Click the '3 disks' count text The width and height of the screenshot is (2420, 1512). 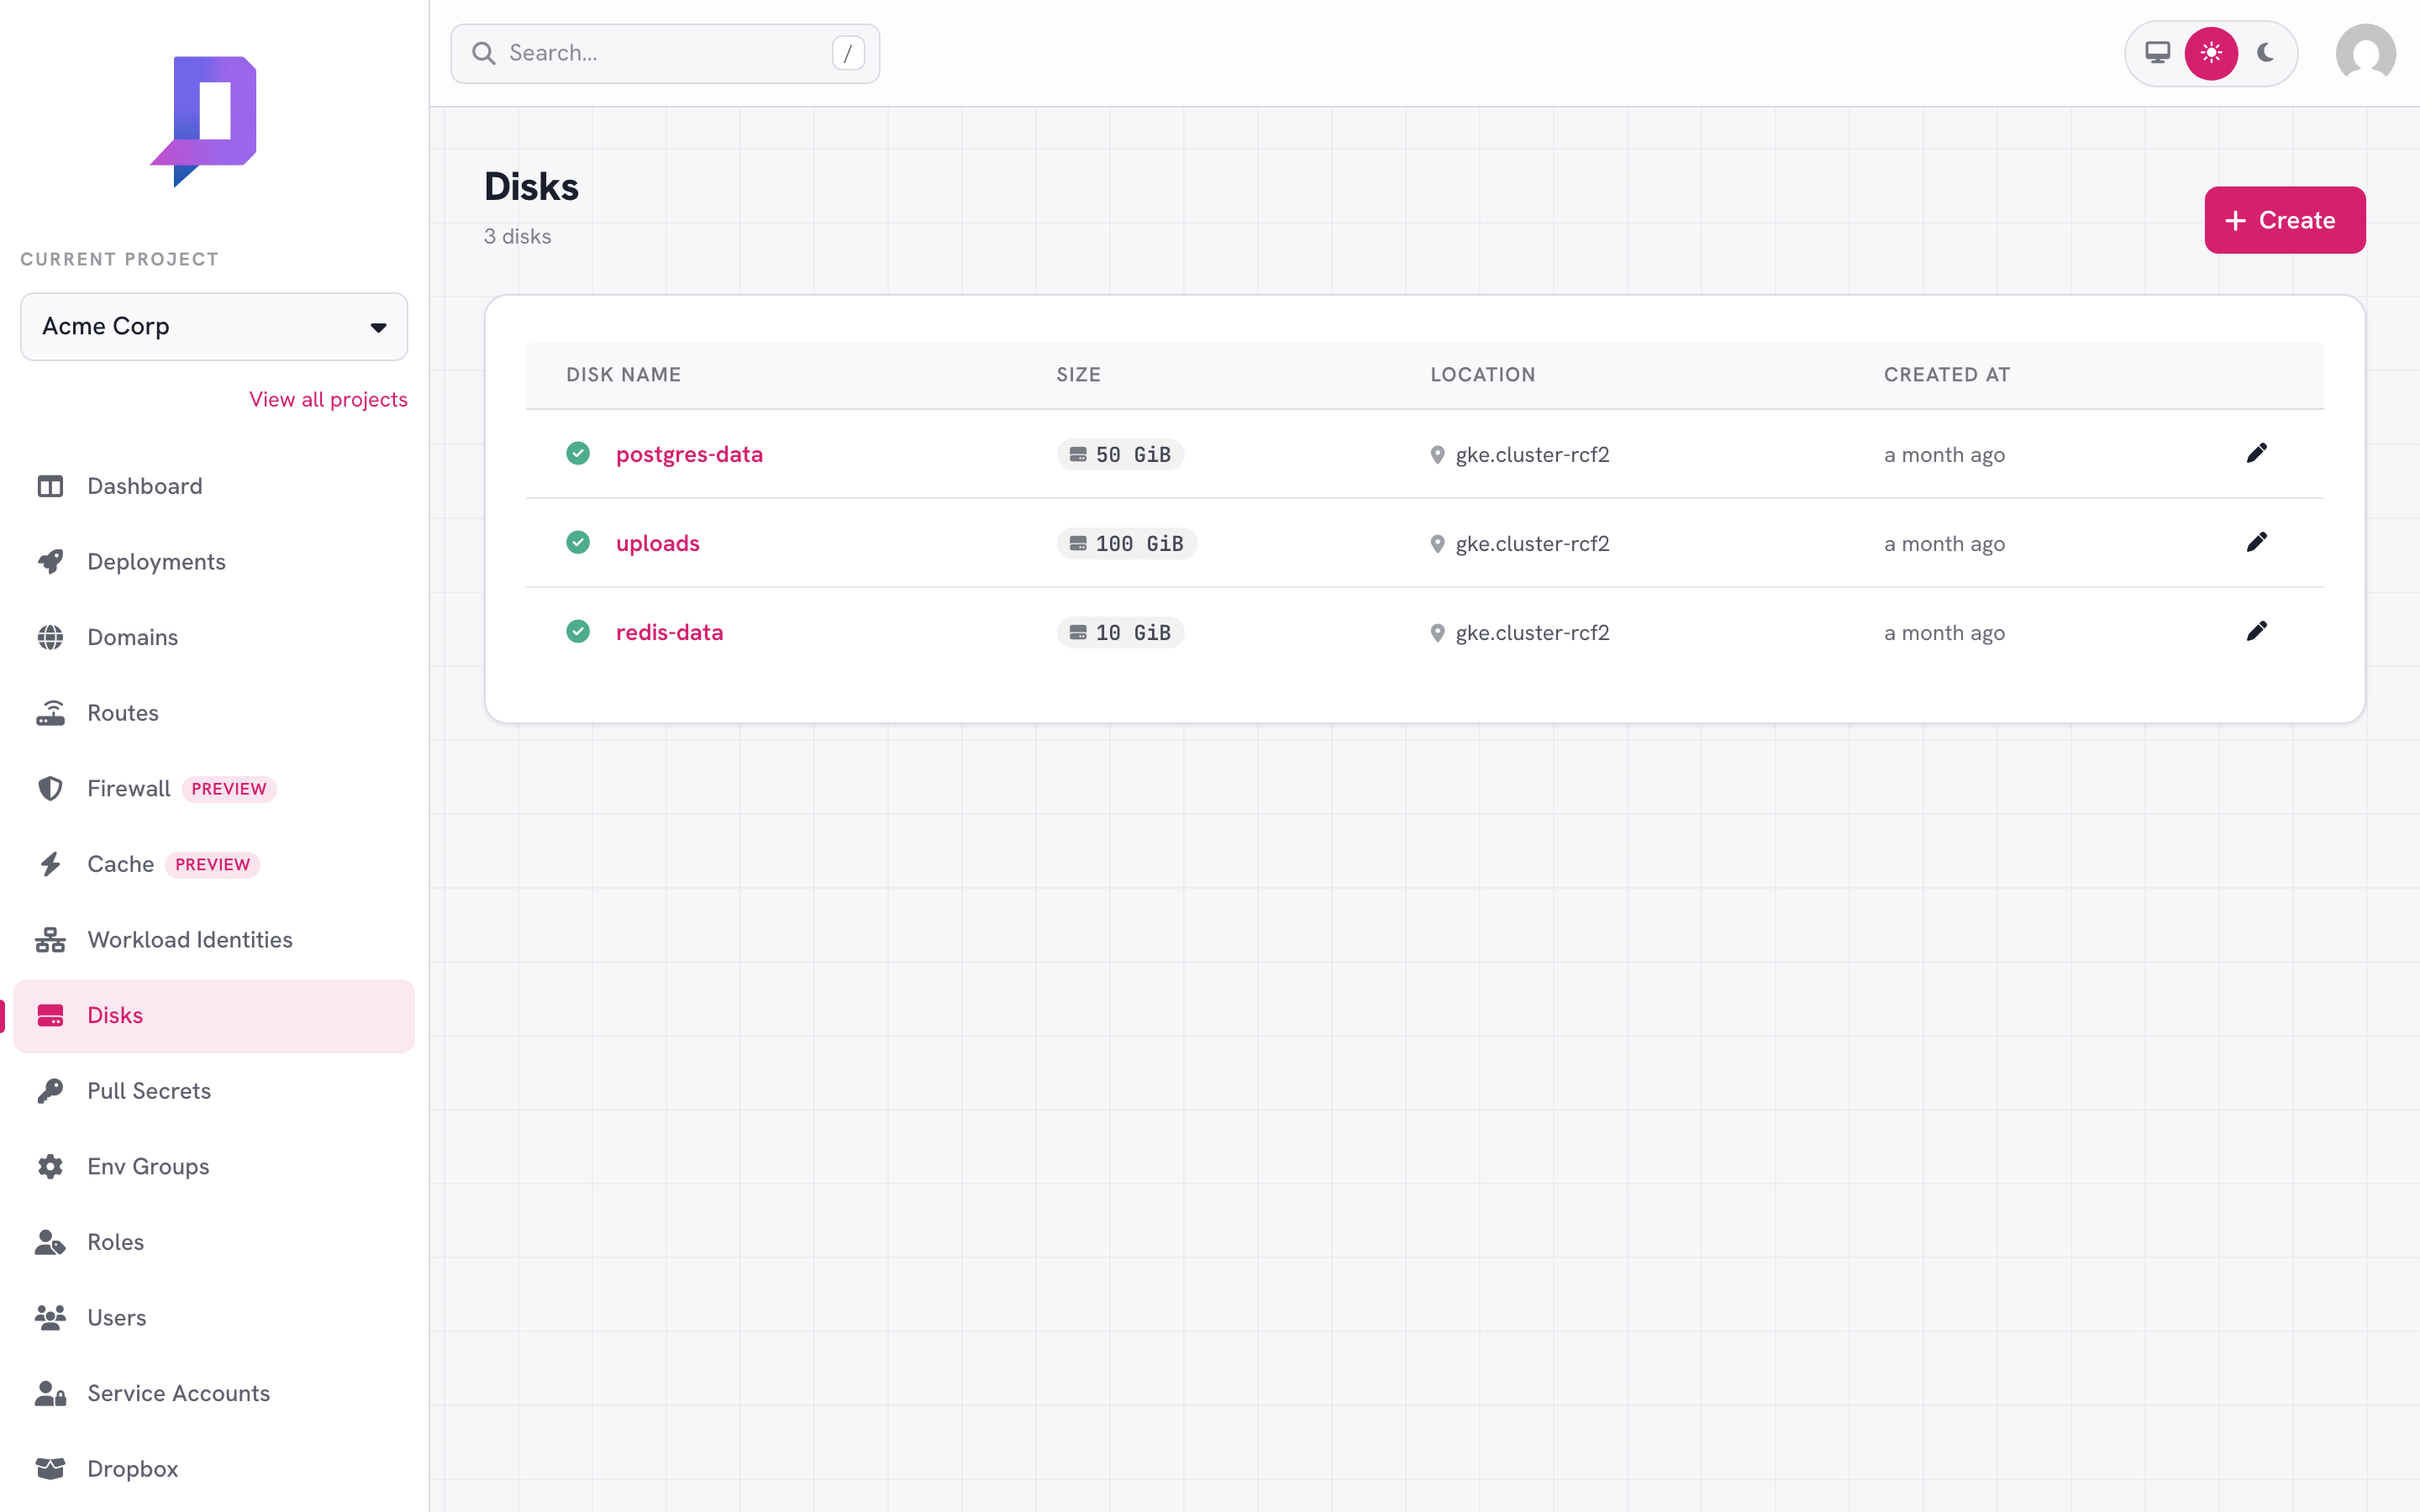(517, 237)
